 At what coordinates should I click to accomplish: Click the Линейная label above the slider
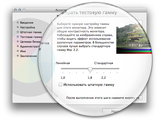(63, 63)
